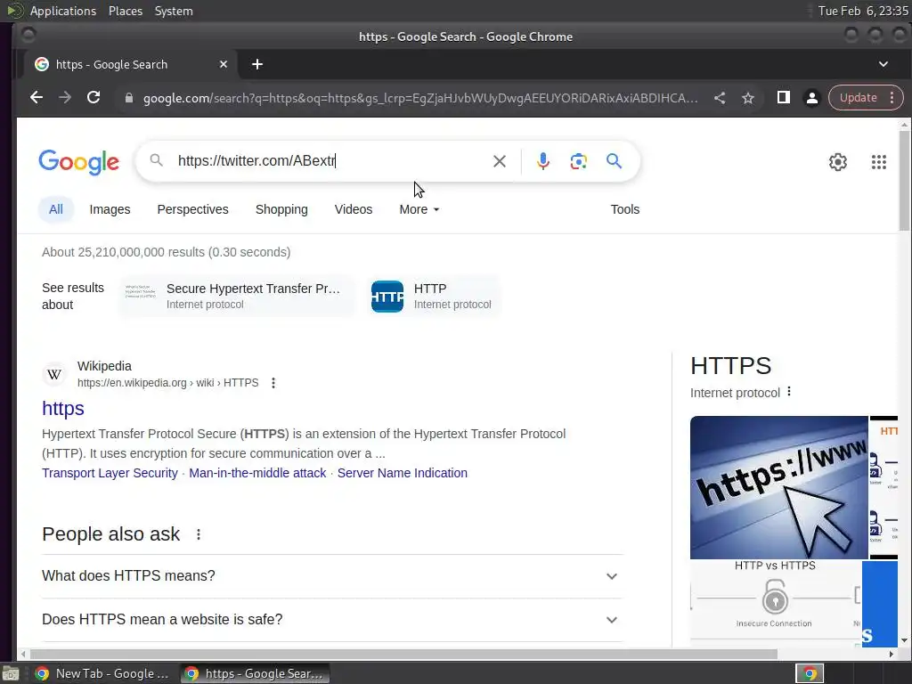Select the All search tab
The width and height of the screenshot is (912, 684).
56,209
